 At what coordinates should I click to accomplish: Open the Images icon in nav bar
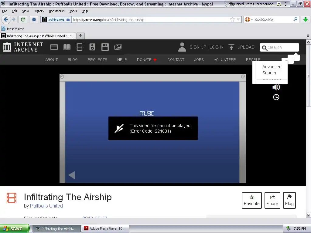point(118,47)
